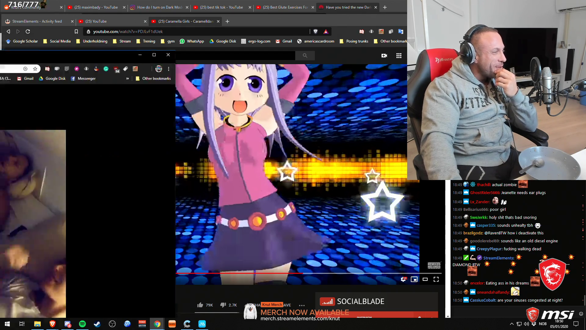Click the Brave Shields lion icon
The height and width of the screenshot is (330, 586).
315,32
